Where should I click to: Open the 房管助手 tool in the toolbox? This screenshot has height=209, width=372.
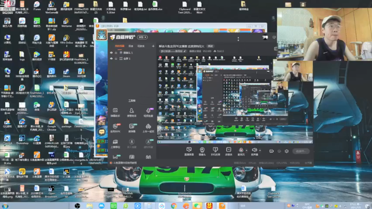click(x=132, y=113)
